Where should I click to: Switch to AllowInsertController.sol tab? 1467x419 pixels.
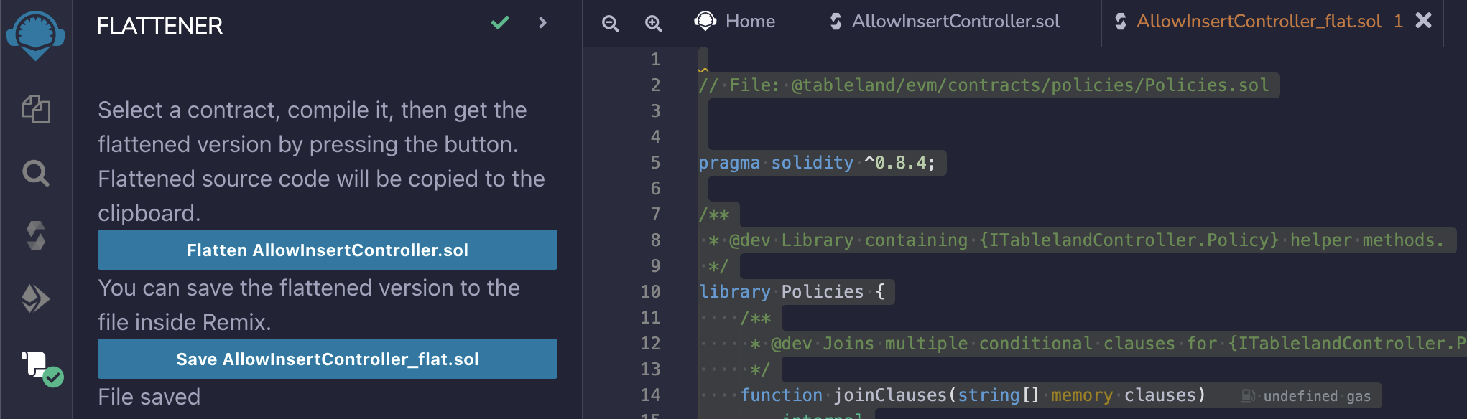click(x=945, y=22)
